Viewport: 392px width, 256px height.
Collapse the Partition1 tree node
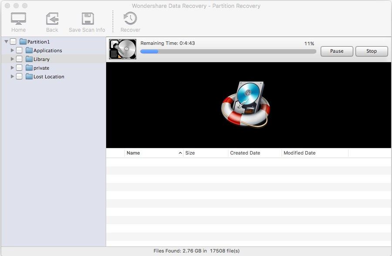click(x=6, y=42)
